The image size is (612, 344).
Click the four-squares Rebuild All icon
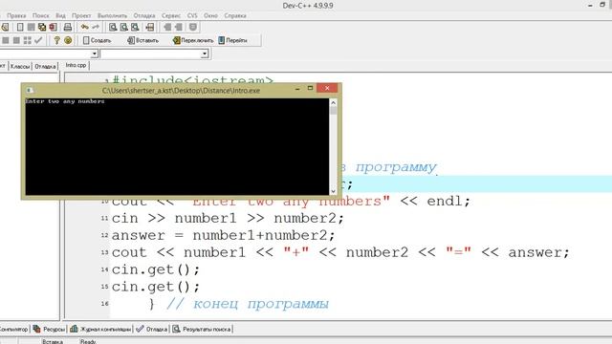(28, 40)
